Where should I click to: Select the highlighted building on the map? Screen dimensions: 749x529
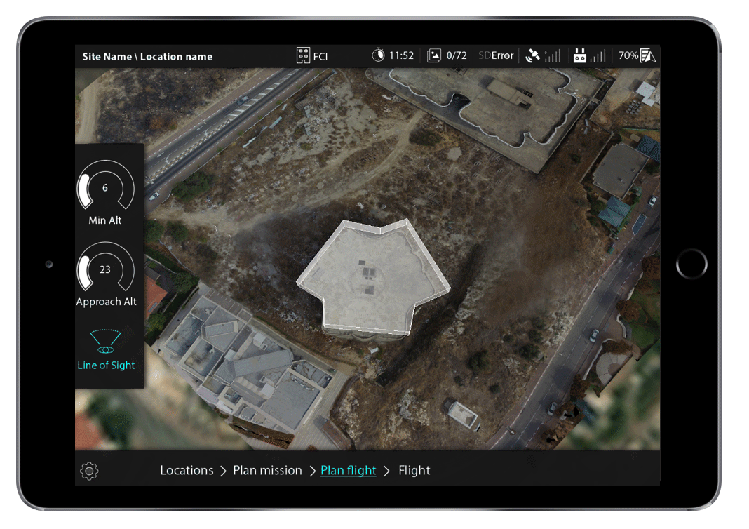tap(372, 277)
